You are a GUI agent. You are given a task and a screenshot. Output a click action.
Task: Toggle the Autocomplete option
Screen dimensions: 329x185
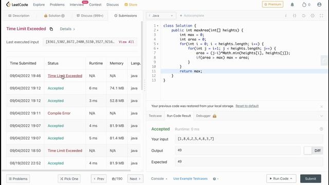coord(192,15)
